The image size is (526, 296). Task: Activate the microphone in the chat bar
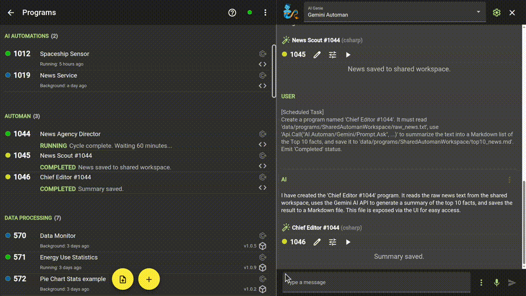click(x=496, y=282)
